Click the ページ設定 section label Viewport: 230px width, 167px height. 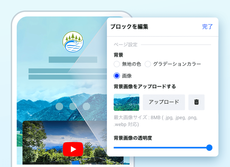pos(126,45)
